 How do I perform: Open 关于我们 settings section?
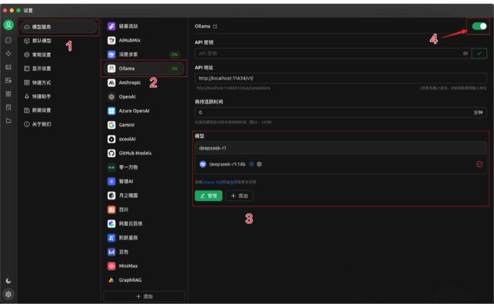pyautogui.click(x=59, y=124)
